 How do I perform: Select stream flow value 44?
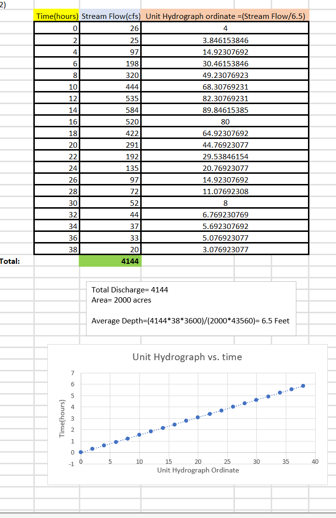click(110, 215)
